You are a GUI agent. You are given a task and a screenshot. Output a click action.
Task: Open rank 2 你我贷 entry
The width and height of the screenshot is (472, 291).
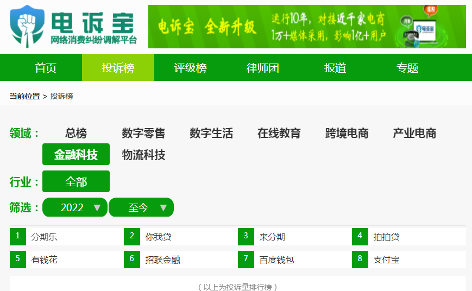[x=181, y=237]
